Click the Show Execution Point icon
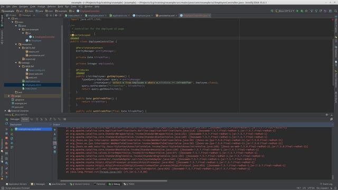338x190 pixels. [x=32, y=119]
